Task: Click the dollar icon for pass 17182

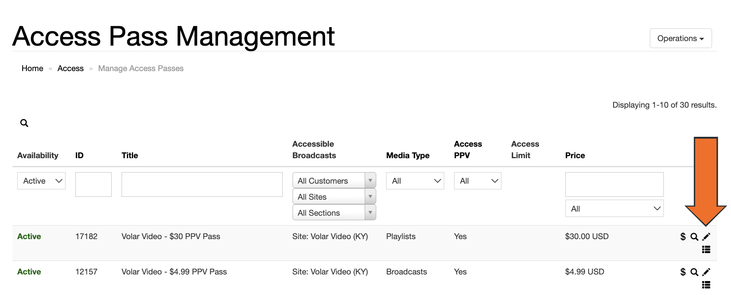Action: tap(683, 237)
